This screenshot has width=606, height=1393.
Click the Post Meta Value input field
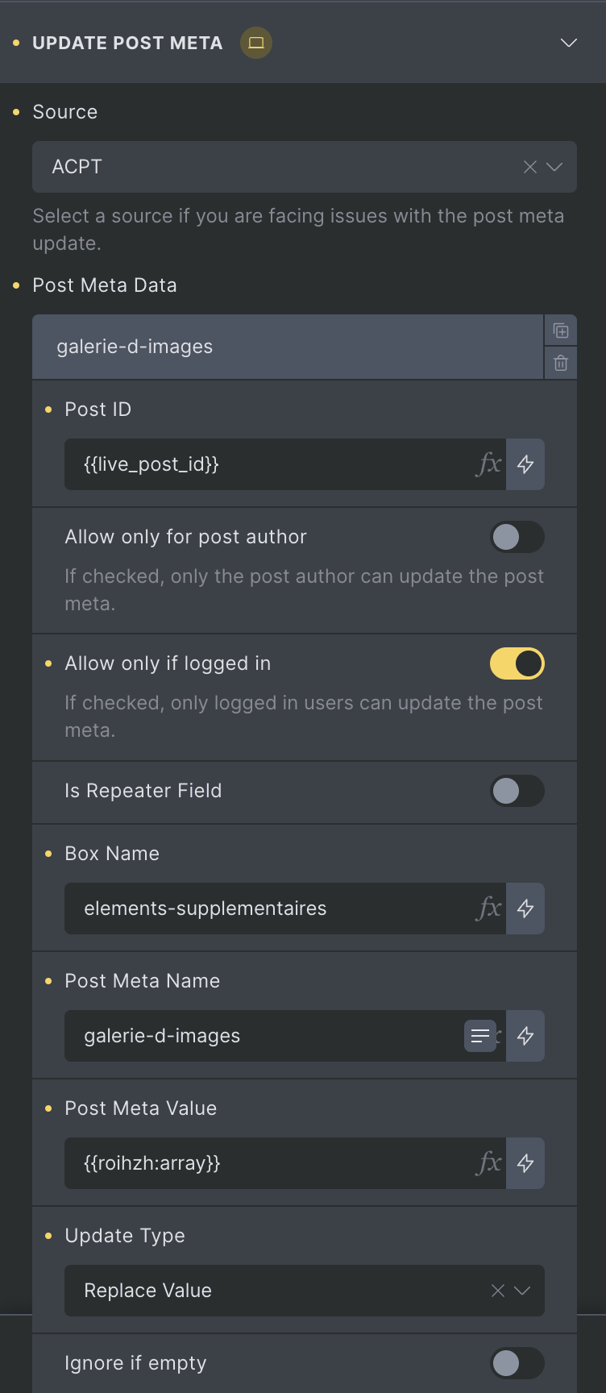tap(285, 1163)
